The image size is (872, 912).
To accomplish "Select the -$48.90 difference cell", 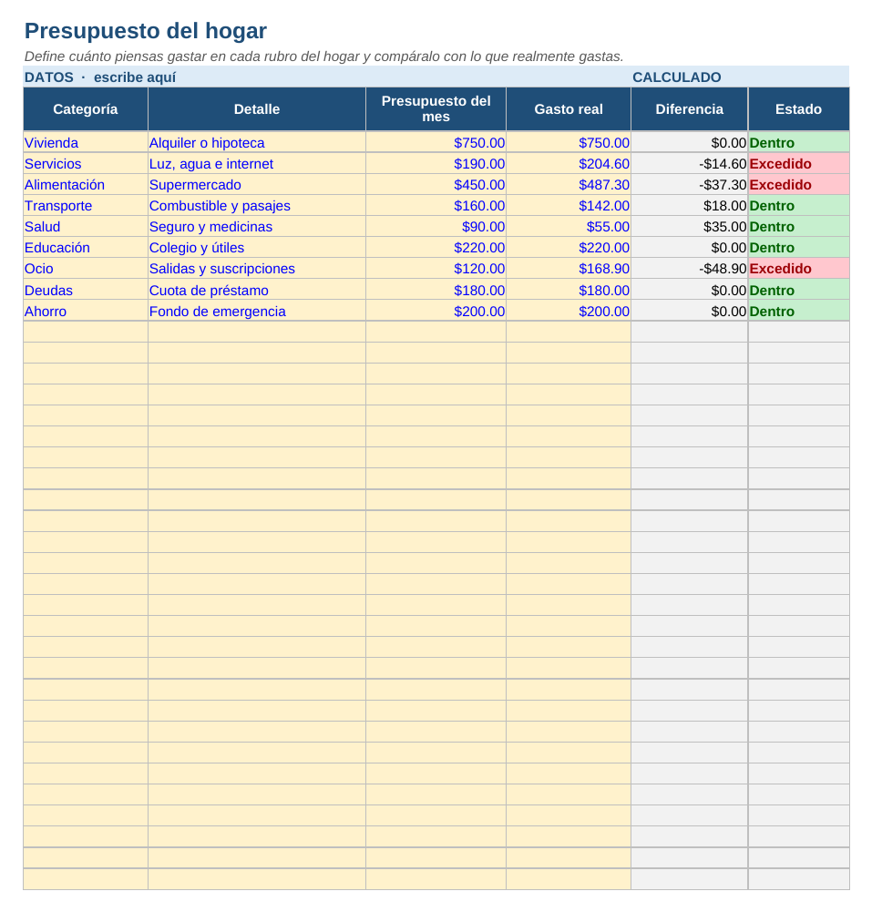I will click(x=690, y=268).
